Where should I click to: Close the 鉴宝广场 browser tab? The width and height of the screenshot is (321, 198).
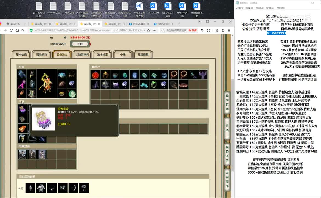pyautogui.click(x=25, y=24)
